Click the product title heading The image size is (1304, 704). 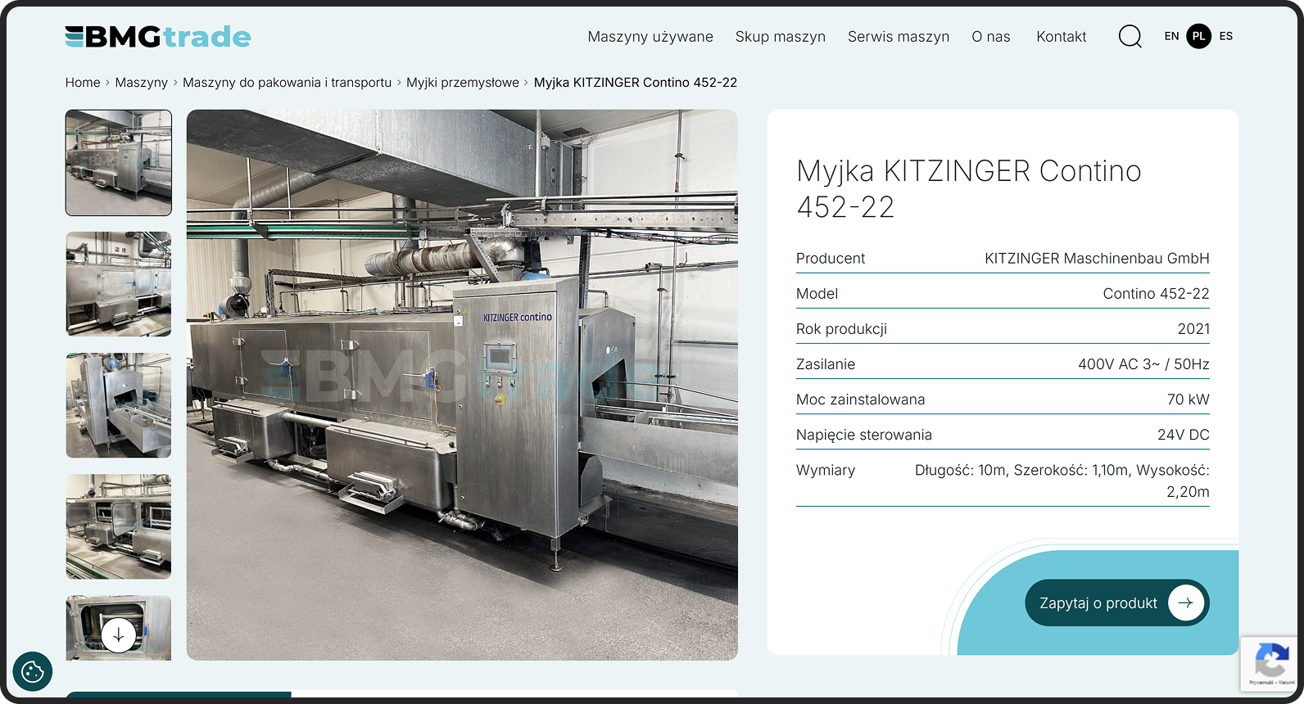point(969,189)
